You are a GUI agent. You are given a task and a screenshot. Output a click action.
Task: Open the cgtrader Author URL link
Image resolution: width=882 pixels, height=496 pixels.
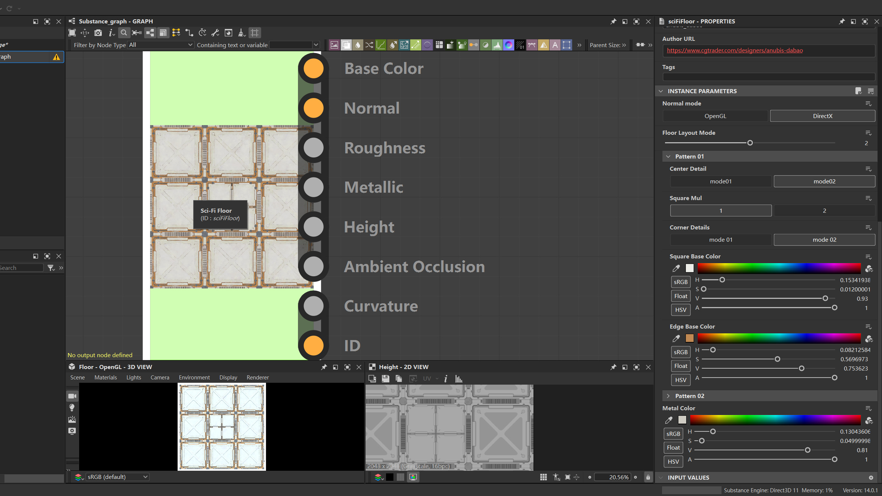pos(735,50)
